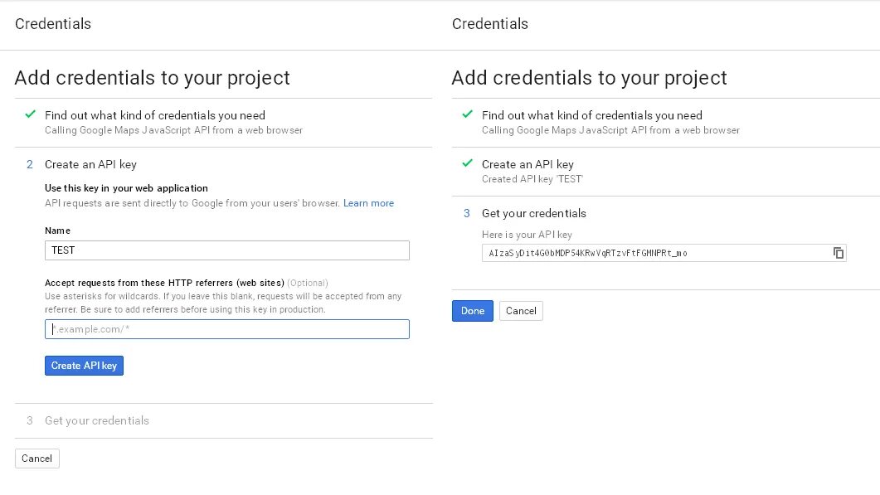Click the blue Done button
This screenshot has width=880, height=495.
pyautogui.click(x=472, y=311)
